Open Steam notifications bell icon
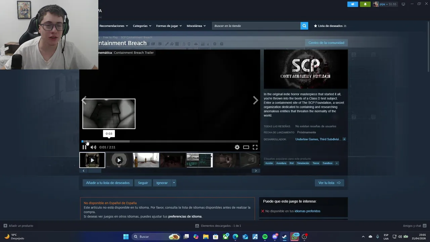 [x=365, y=4]
